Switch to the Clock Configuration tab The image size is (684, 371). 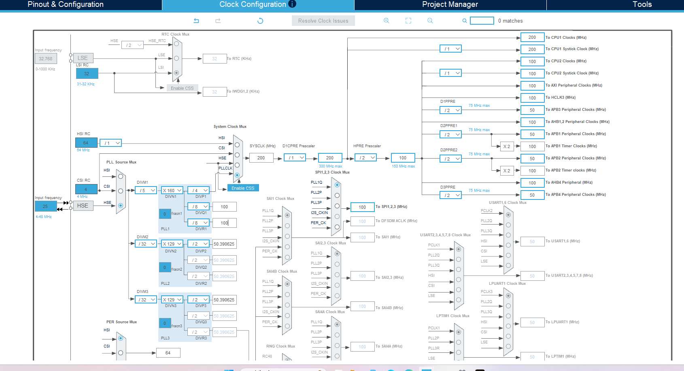pyautogui.click(x=258, y=4)
